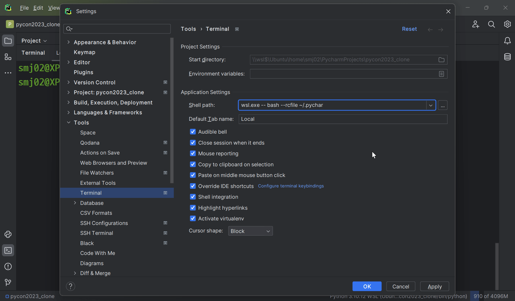Screen dimensions: 515x301
Task: Click the Start directory folder browse icon
Action: (x=441, y=60)
